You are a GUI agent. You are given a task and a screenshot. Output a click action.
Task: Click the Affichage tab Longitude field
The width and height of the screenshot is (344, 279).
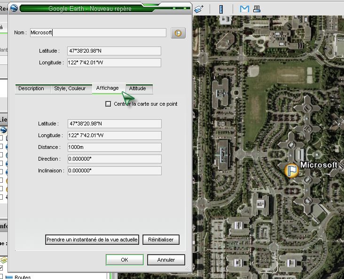[115, 136]
